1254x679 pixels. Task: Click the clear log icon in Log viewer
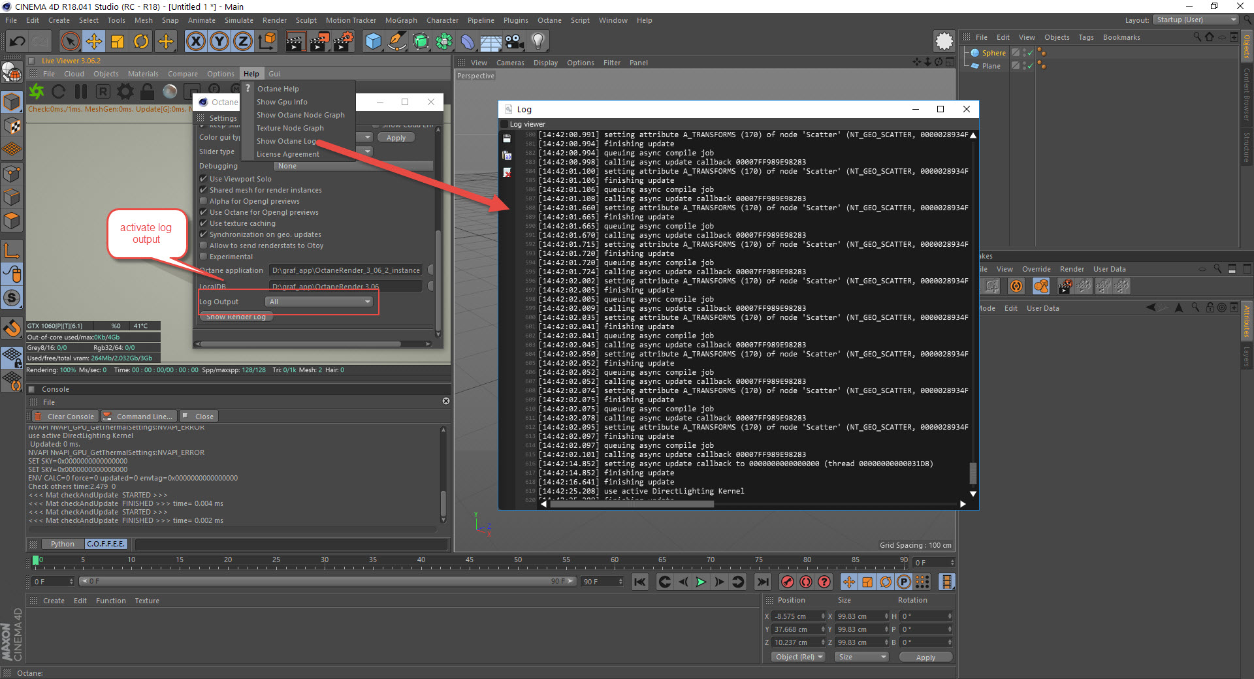(507, 172)
